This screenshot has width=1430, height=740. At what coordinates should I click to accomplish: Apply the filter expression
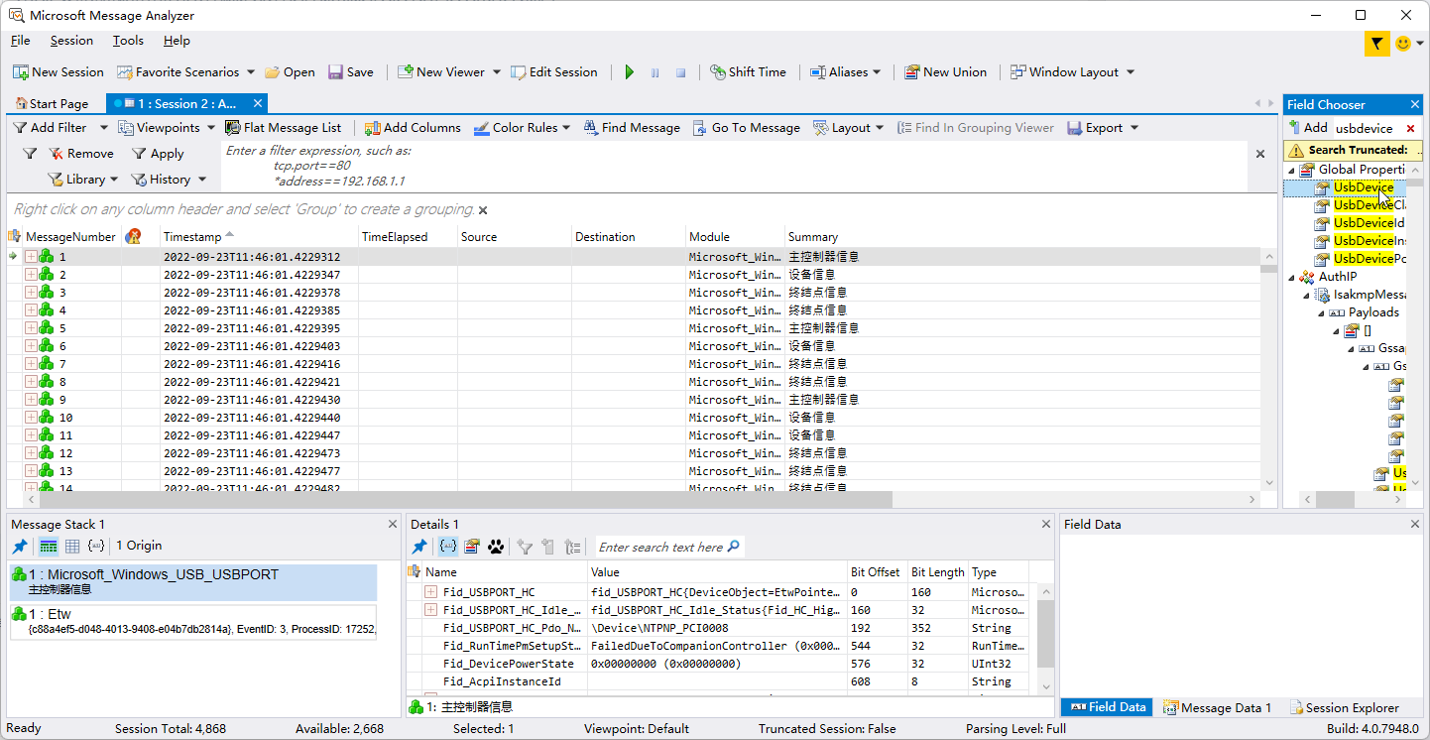(157, 154)
